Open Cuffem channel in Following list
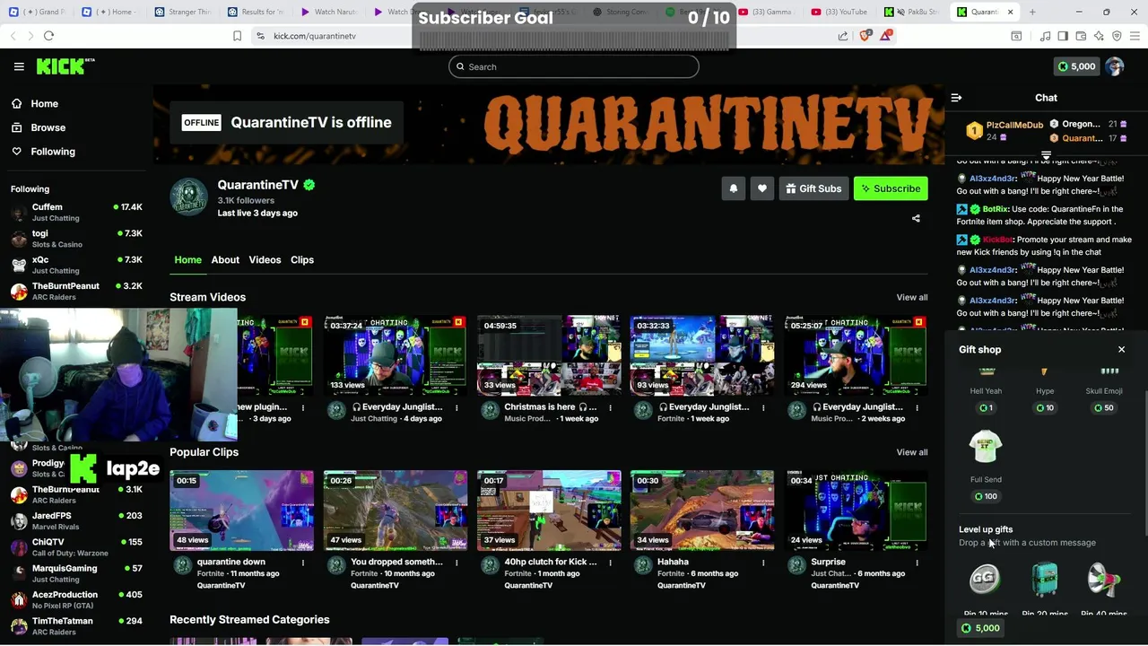The width and height of the screenshot is (1148, 646). click(x=76, y=212)
